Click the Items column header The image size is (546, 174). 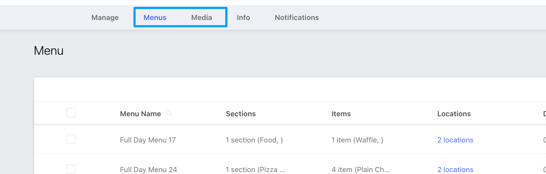[341, 114]
